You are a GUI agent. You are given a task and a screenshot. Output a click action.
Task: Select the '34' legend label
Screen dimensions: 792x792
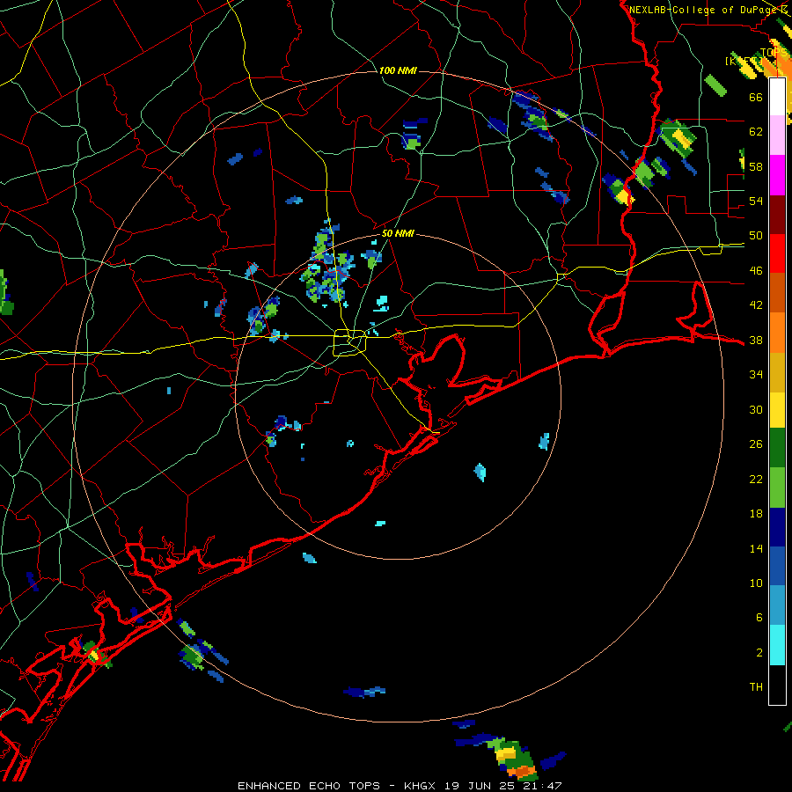[756, 375]
